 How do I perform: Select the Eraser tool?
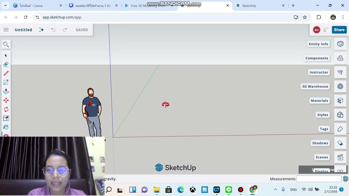tap(6, 64)
